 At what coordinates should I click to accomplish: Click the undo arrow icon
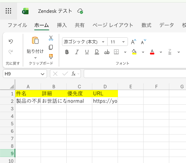tap(11, 41)
